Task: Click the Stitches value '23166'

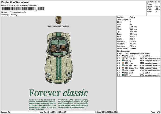Action: (157, 2)
